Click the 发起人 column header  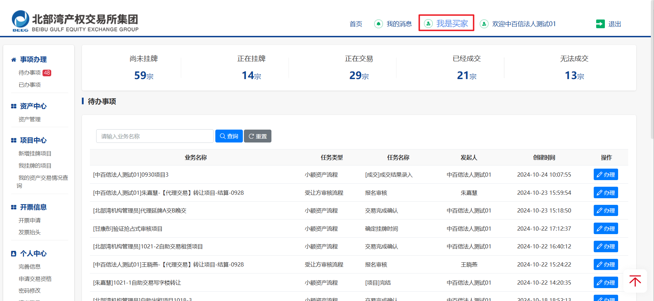click(469, 157)
